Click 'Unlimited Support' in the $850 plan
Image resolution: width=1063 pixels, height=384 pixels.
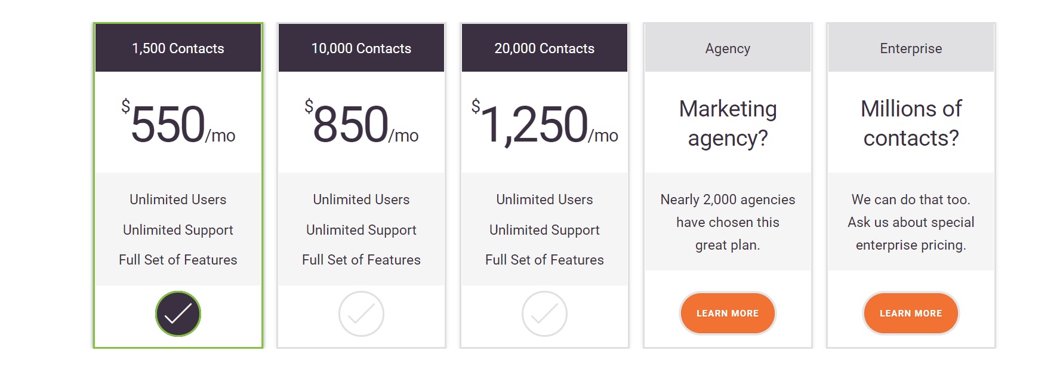click(x=361, y=230)
